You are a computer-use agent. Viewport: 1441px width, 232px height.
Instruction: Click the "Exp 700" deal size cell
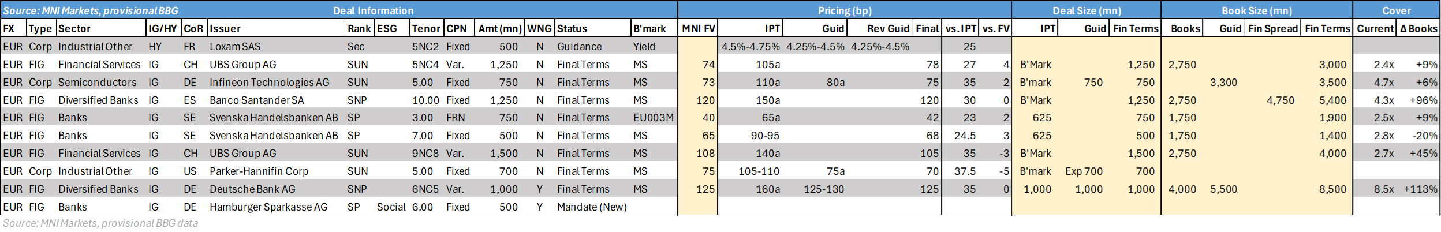(1084, 171)
